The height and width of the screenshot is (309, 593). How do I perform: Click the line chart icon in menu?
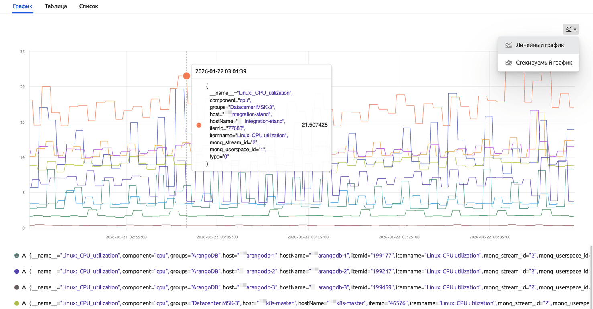click(x=508, y=45)
